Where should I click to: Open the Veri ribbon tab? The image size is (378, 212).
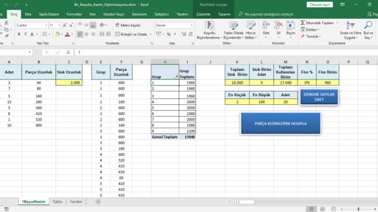pyautogui.click(x=92, y=14)
